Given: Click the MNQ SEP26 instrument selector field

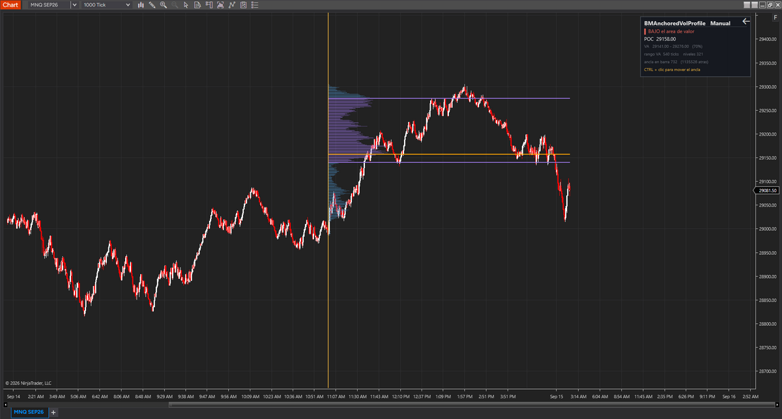Looking at the screenshot, I should coord(50,5).
